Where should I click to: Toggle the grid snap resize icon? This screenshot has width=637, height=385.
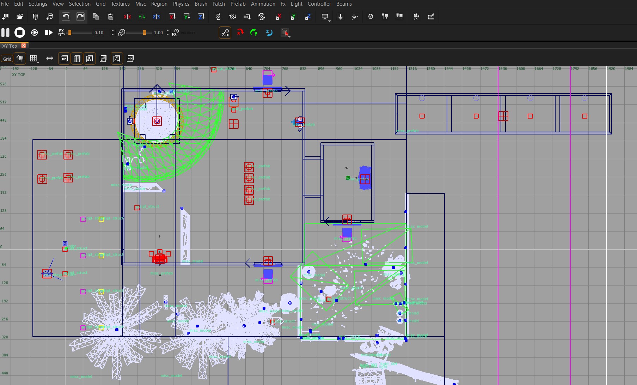(x=20, y=59)
